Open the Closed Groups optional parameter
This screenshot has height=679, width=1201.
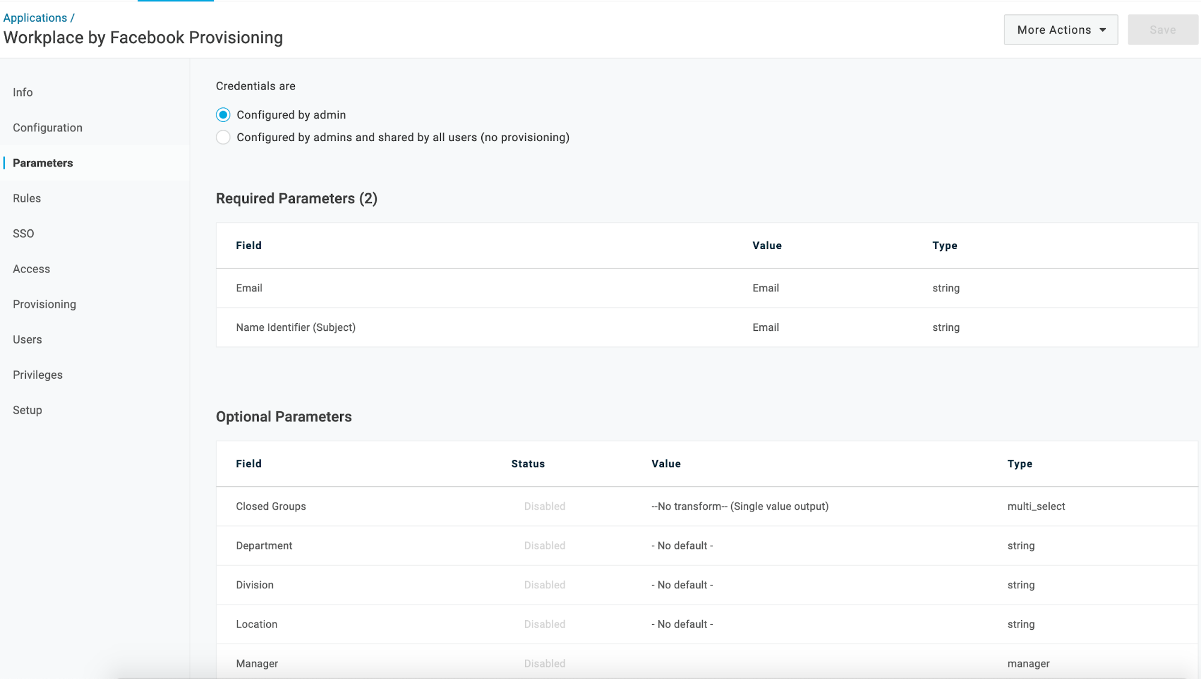707,507
